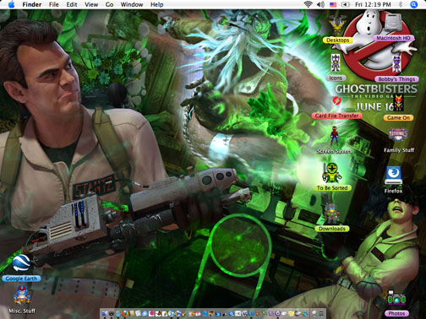Click the clock showing Fri 12:19 PM
The image size is (426, 319).
[373, 4]
